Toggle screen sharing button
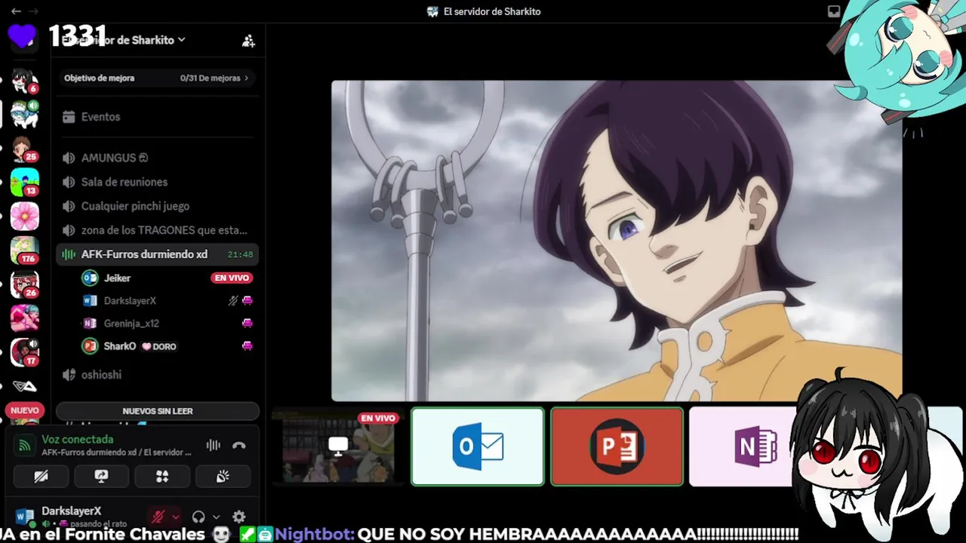The height and width of the screenshot is (543, 966). (x=102, y=476)
